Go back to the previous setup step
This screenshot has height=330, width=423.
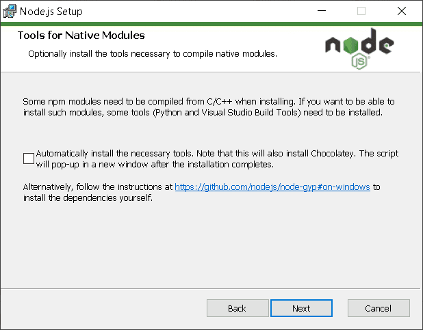237,308
